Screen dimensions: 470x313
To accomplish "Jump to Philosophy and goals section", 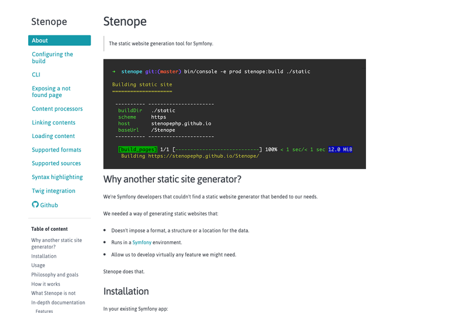I will click(55, 275).
